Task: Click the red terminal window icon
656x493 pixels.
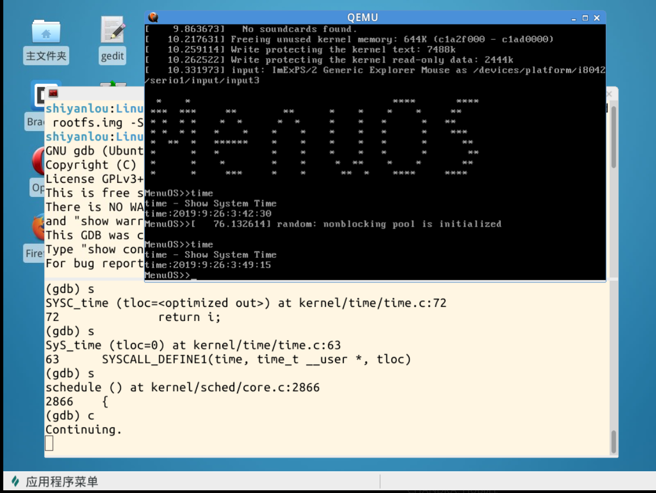Action: coord(53,93)
